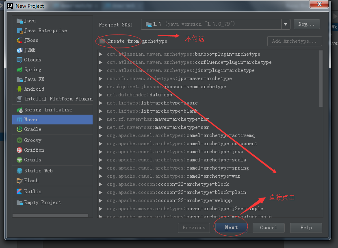
Task: Click the Clouds icon
Action: pyautogui.click(x=19, y=60)
